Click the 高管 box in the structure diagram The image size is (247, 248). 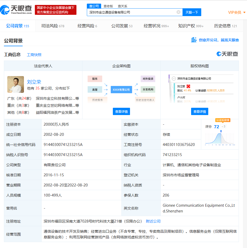[95, 90]
